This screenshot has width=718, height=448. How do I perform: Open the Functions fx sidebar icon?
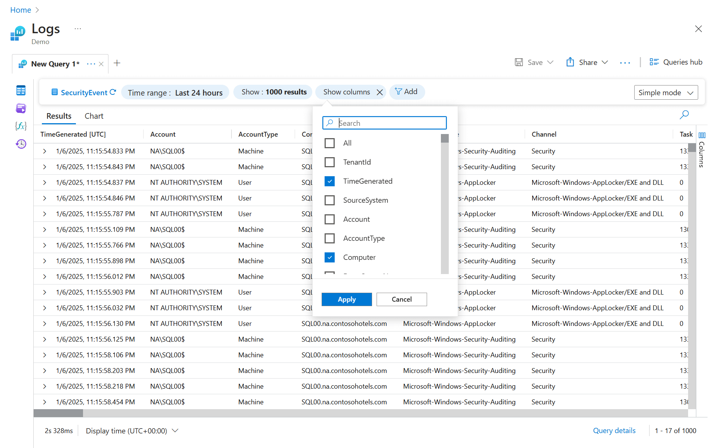coord(21,126)
